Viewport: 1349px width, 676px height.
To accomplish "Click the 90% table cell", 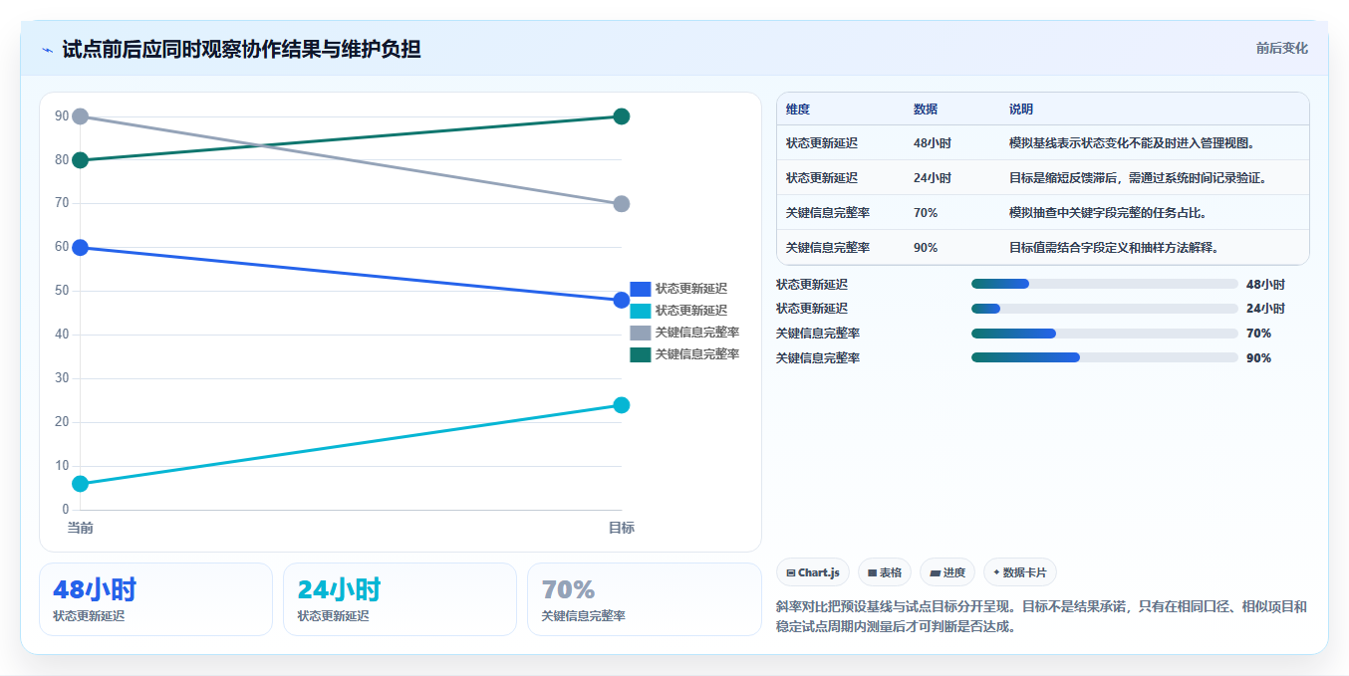I will (926, 248).
